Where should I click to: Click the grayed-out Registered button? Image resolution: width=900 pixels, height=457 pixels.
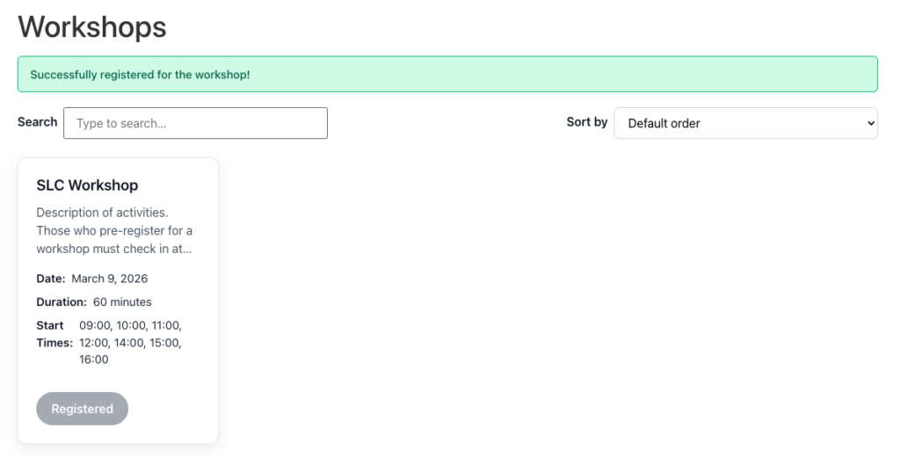pyautogui.click(x=82, y=409)
